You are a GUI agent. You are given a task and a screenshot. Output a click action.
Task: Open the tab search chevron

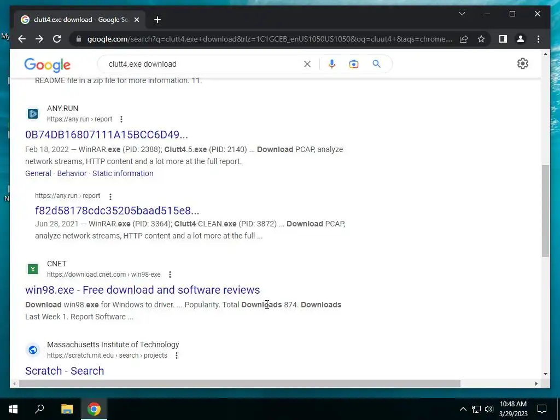pos(462,14)
